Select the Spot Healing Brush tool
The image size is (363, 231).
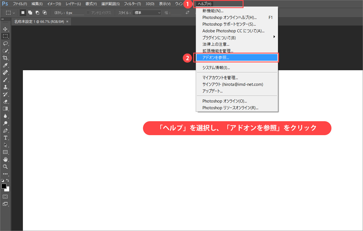coord(5,72)
